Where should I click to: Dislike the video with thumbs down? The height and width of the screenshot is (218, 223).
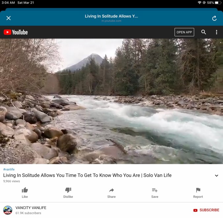68,192
